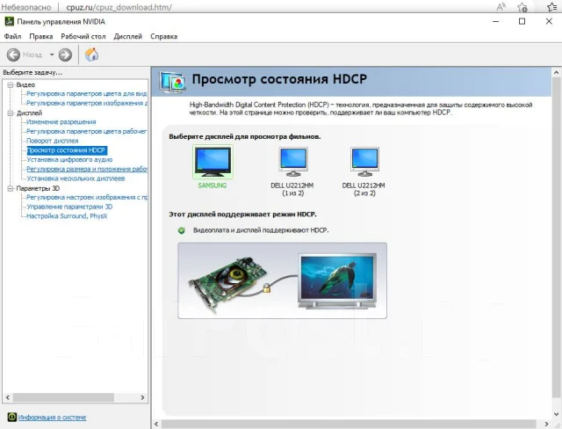
Task: Select Просмотр состояния HDCP task
Action: coord(67,150)
